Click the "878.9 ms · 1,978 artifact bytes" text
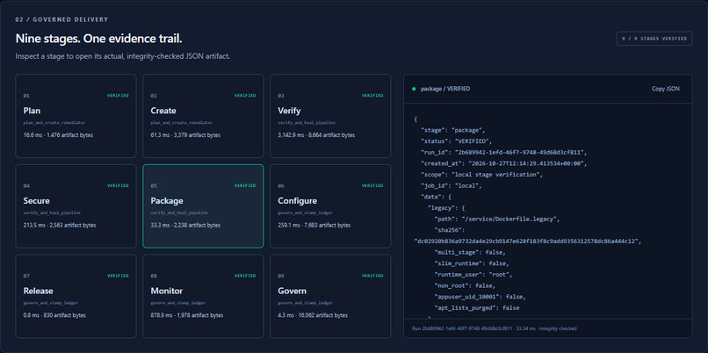This screenshot has width=708, height=353. pos(187,315)
